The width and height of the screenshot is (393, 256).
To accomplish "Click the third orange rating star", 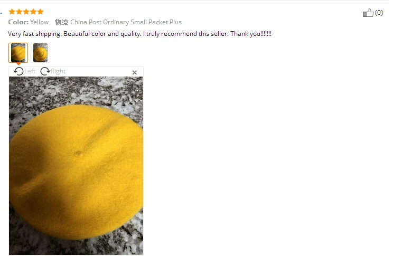I will click(26, 12).
